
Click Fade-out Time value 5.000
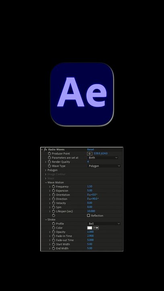pos(90,240)
